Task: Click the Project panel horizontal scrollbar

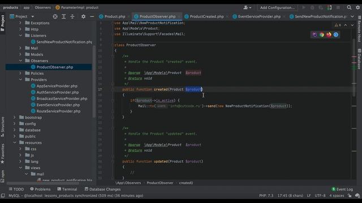Action: click(43, 183)
